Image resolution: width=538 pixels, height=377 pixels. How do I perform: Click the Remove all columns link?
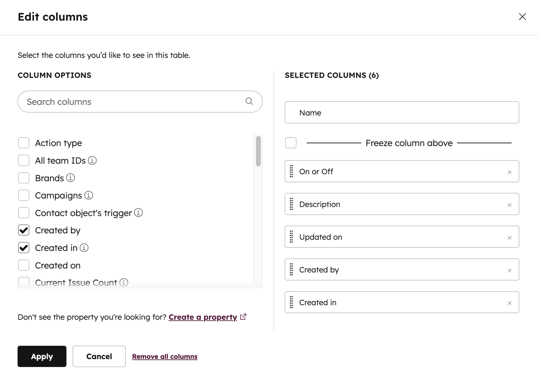pyautogui.click(x=165, y=356)
